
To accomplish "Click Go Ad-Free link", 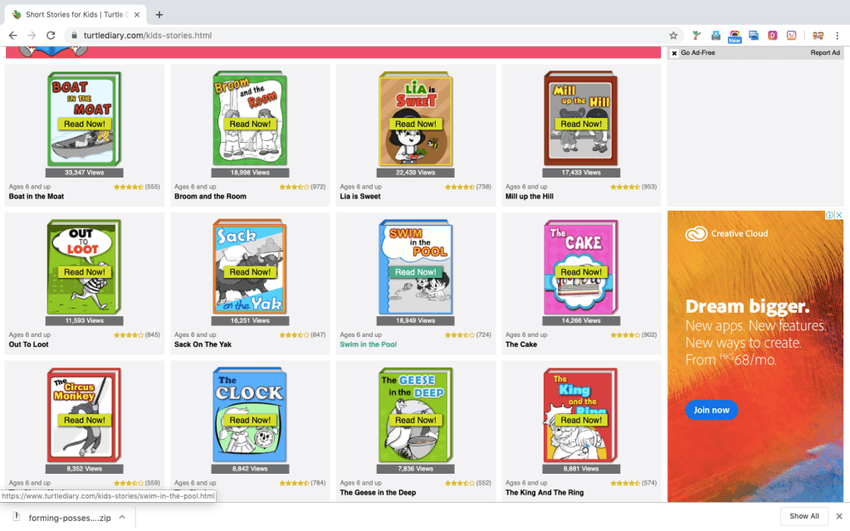I will (697, 53).
